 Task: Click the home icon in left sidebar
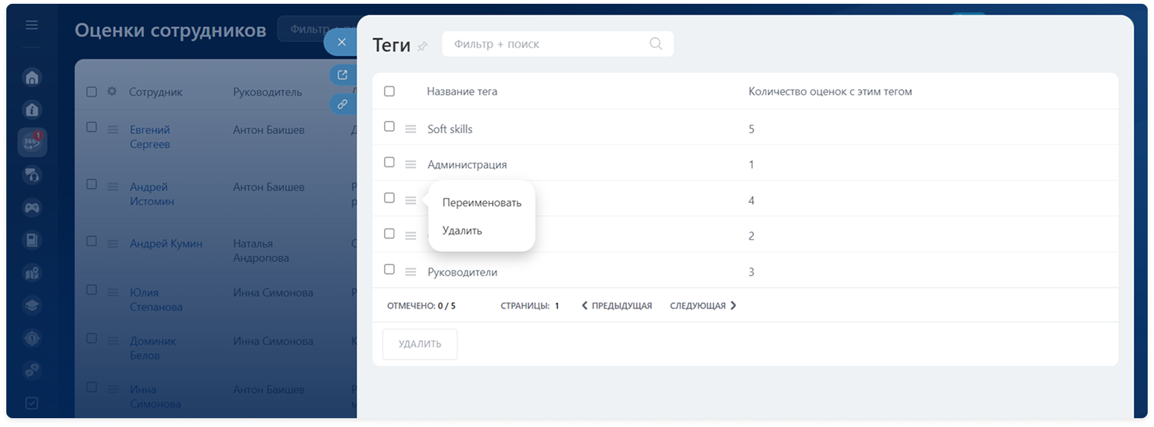point(32,77)
